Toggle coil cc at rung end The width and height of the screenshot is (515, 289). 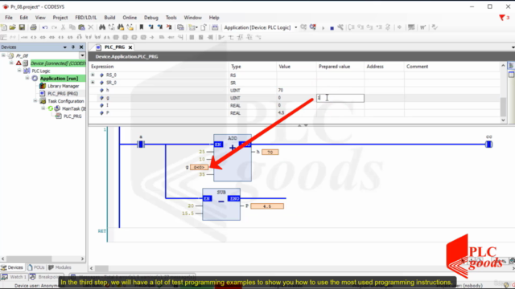point(488,144)
